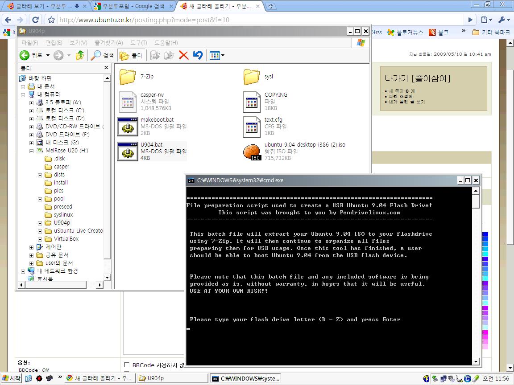Screen dimensions: 514x385
Task: Click the browser Go arrow button
Action: point(470,20)
